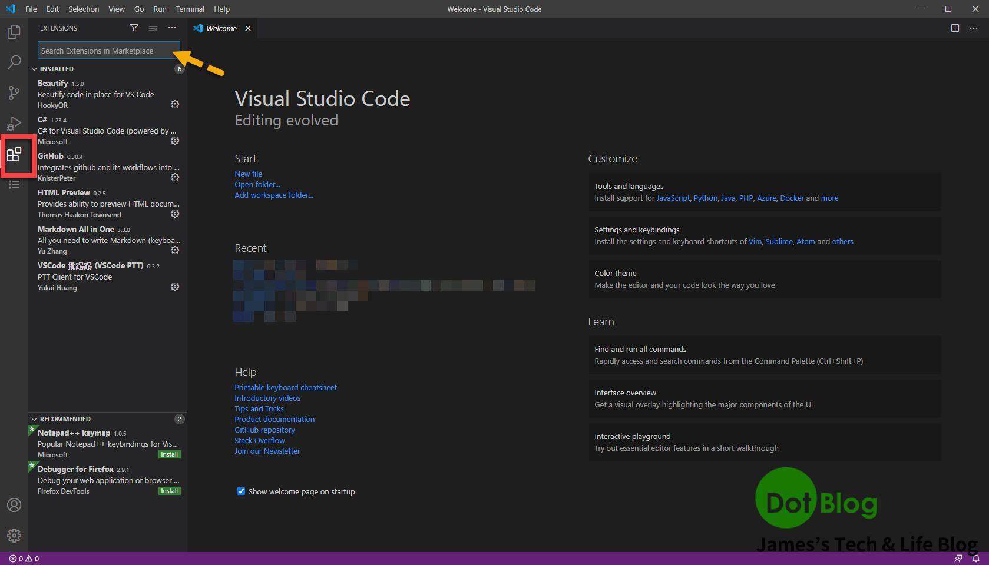Image resolution: width=989 pixels, height=565 pixels.
Task: Open the Explorer sidebar icon
Action: click(x=14, y=32)
